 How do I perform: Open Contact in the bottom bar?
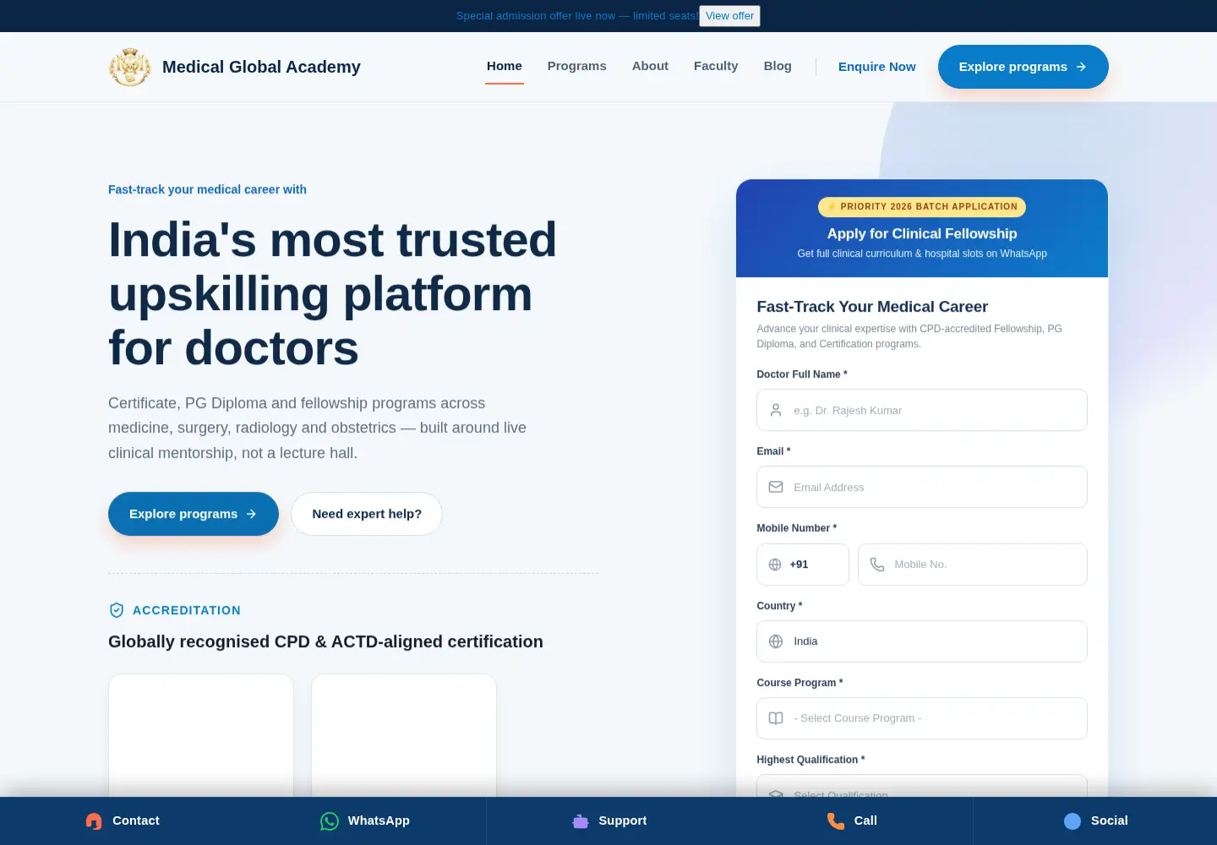(136, 820)
